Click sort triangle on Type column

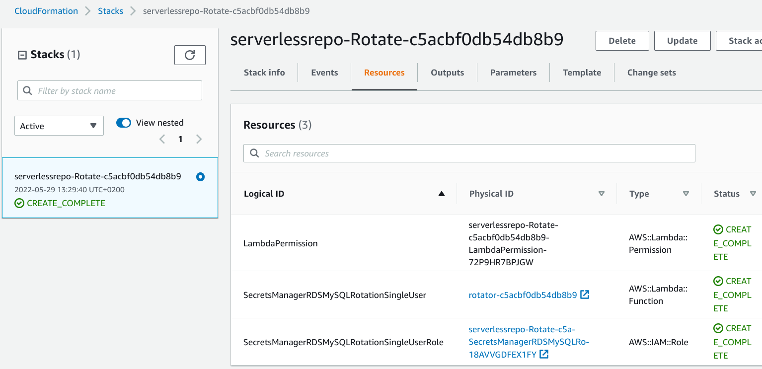coord(686,194)
